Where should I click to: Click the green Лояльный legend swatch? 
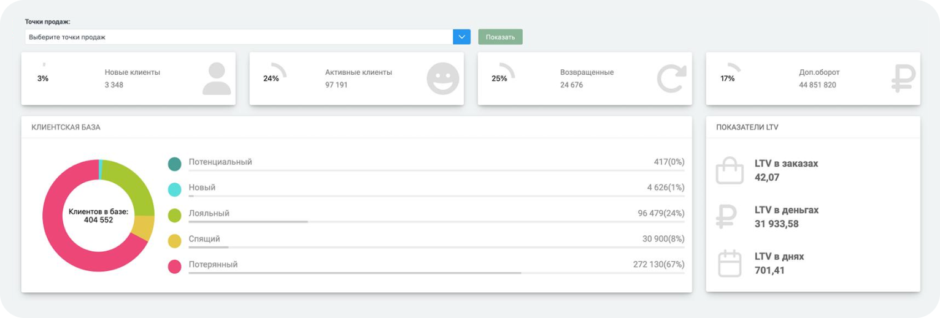click(175, 215)
